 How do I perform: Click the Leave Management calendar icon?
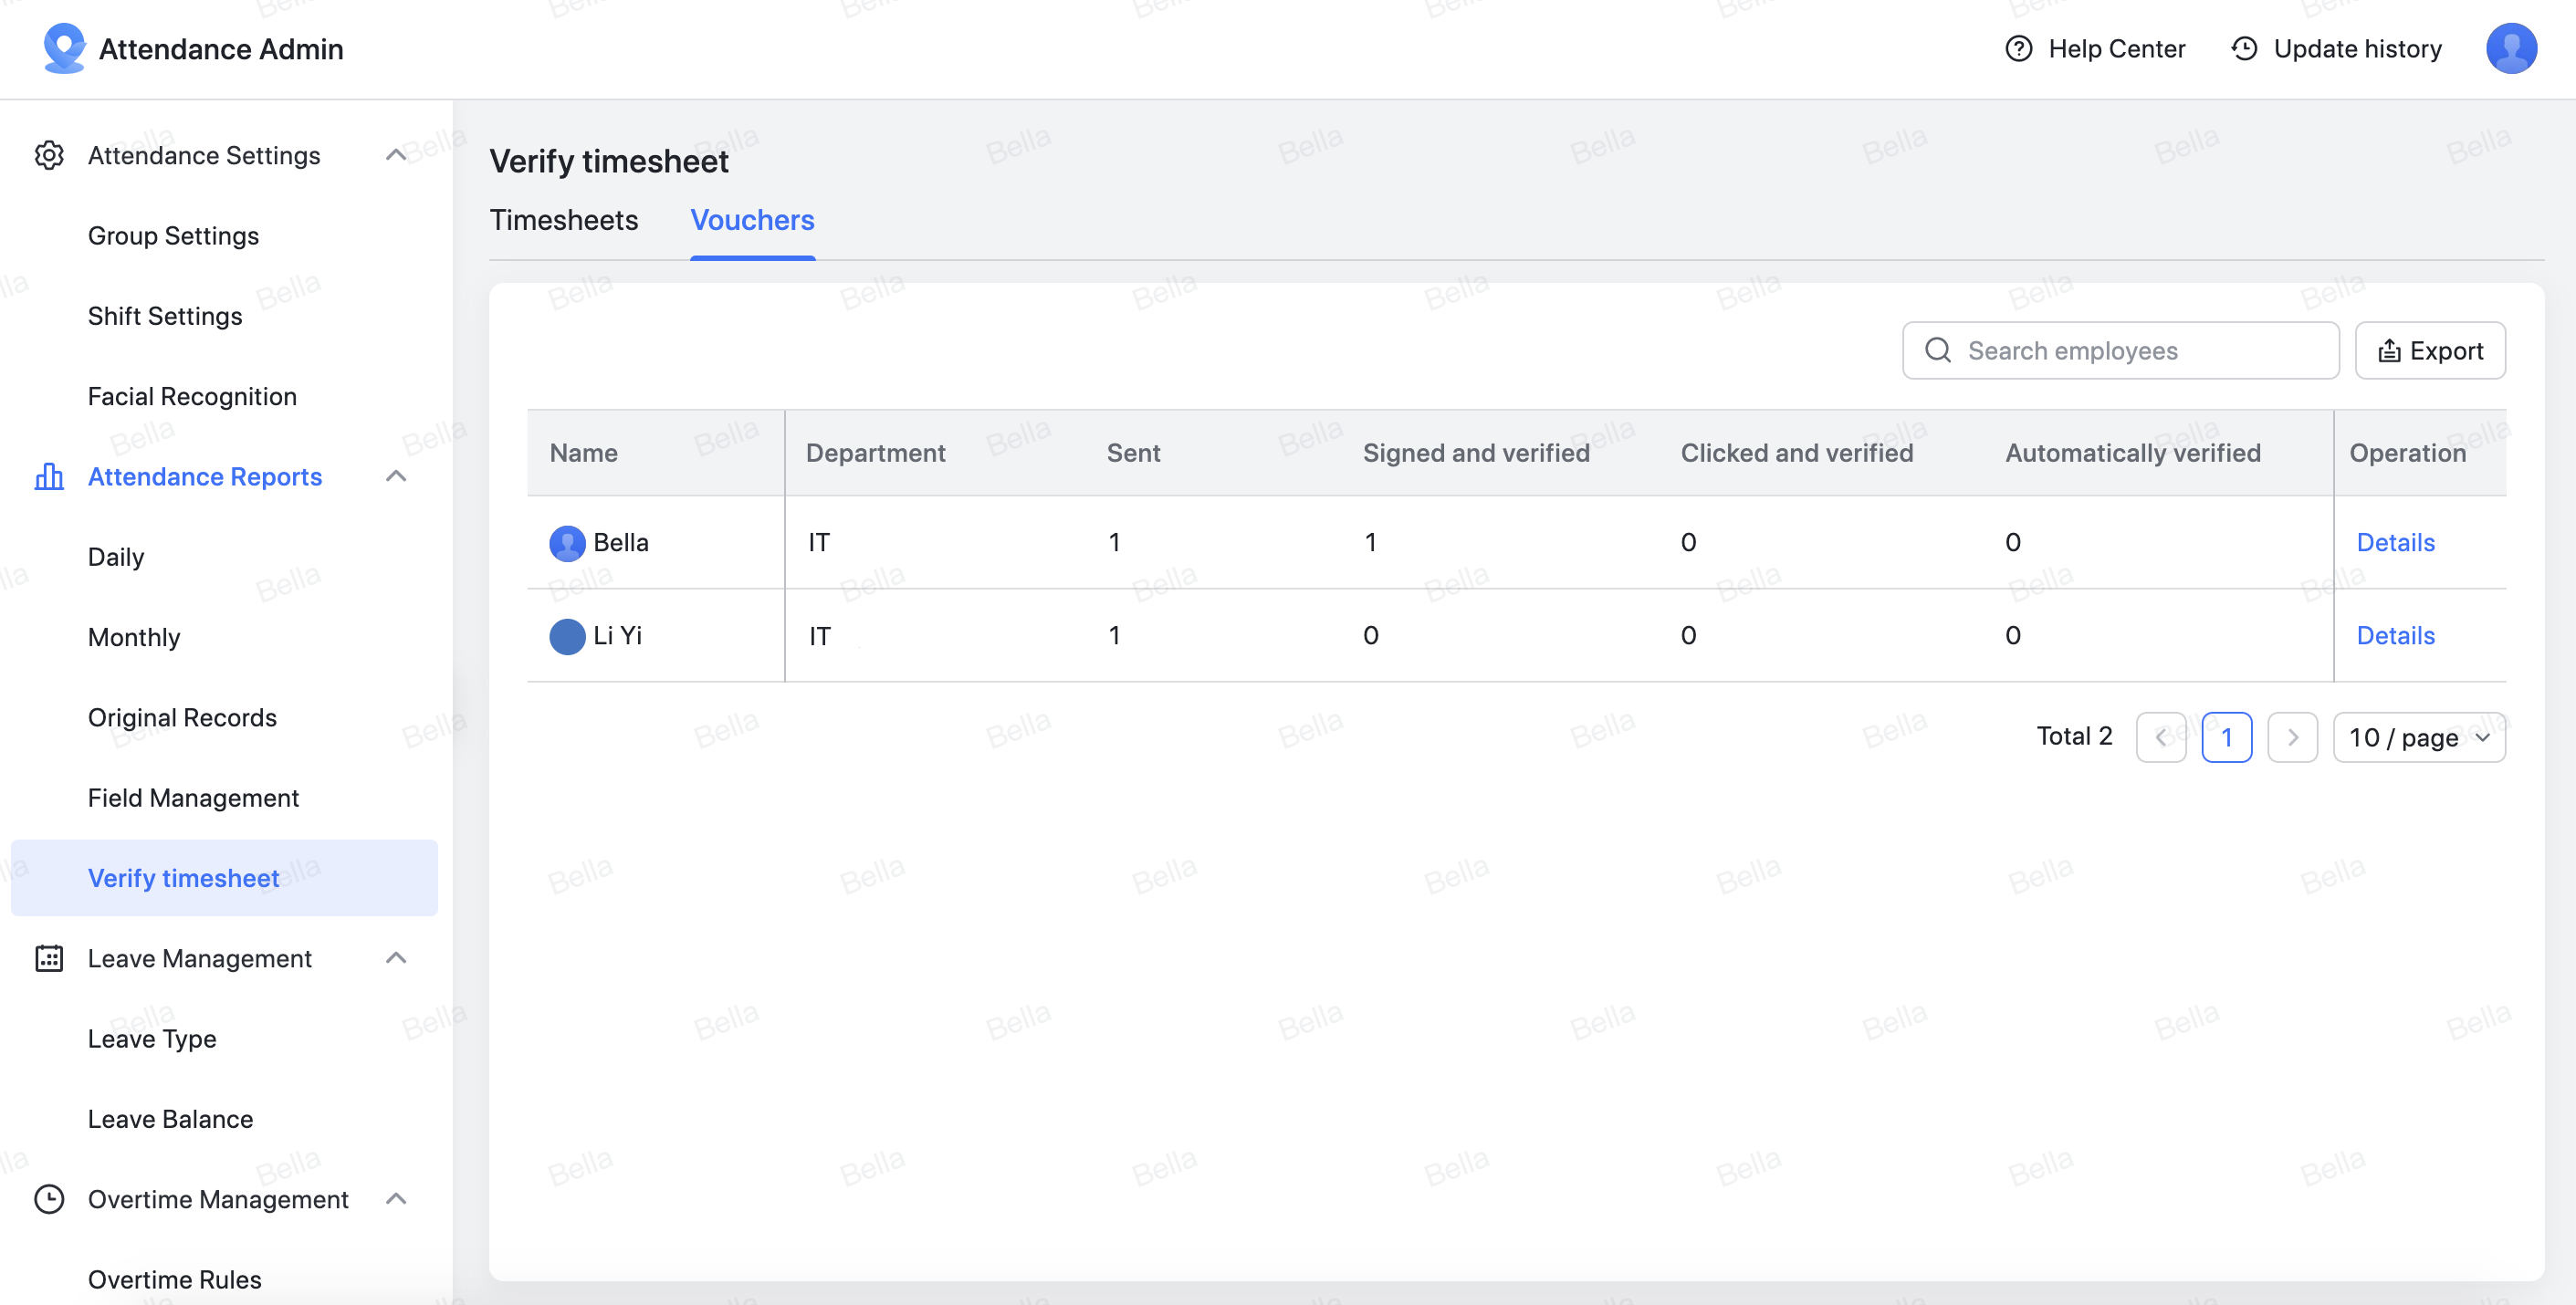[49, 958]
